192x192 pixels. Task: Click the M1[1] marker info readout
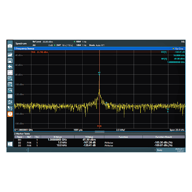(173, 60)
